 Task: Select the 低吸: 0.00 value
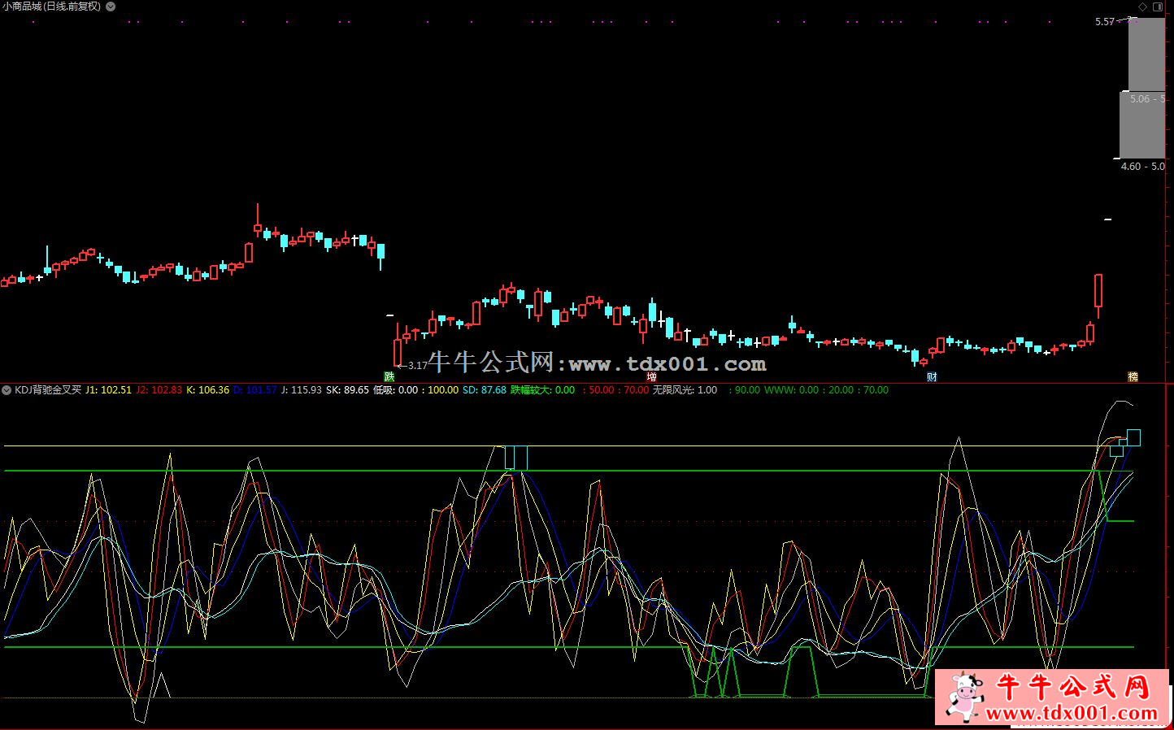395,390
